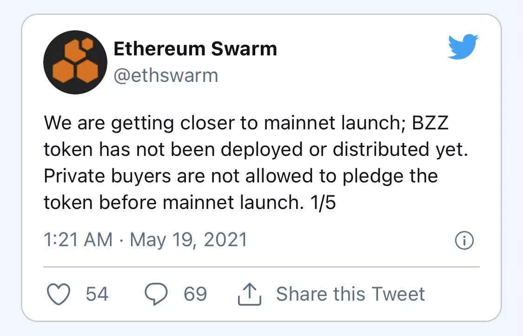Click the share upload arrow icon
This screenshot has height=336, width=523.
pyautogui.click(x=250, y=294)
